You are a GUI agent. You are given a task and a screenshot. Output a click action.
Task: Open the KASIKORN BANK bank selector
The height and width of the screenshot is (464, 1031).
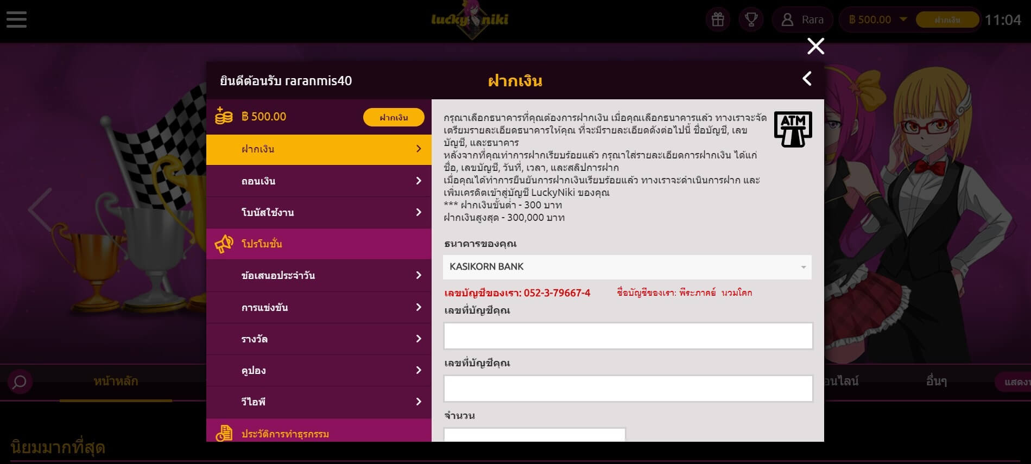pos(627,267)
